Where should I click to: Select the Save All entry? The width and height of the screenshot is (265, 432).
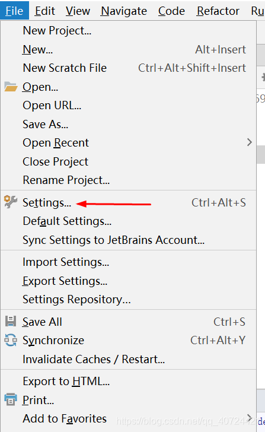coord(42,322)
